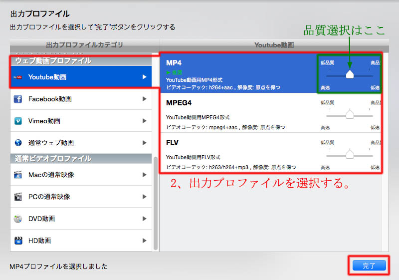Select the Macの通常映像 category
The height and width of the screenshot is (280, 399).
(81, 175)
